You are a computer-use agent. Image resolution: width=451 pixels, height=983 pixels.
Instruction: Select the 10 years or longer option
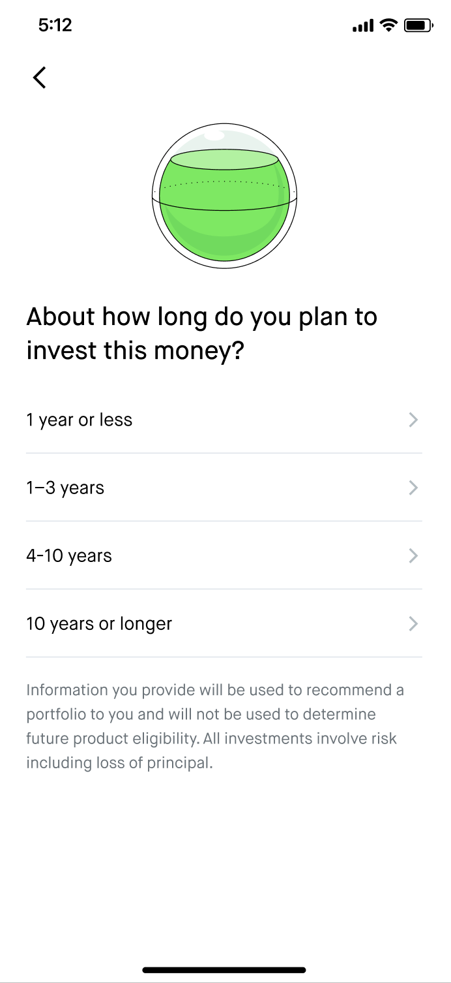(224, 623)
